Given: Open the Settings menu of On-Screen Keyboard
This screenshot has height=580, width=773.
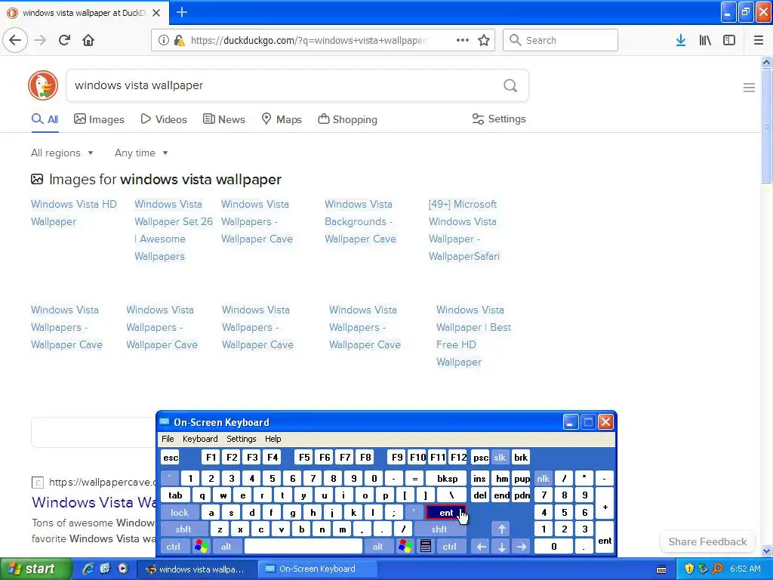Looking at the screenshot, I should [241, 439].
